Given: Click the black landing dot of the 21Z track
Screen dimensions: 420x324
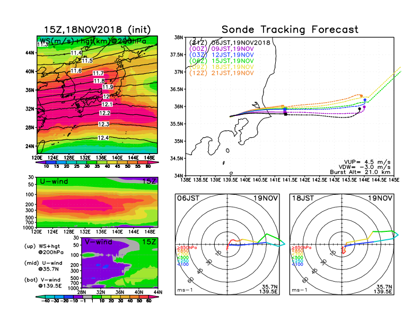Looking at the screenshot, I should (x=360, y=109).
